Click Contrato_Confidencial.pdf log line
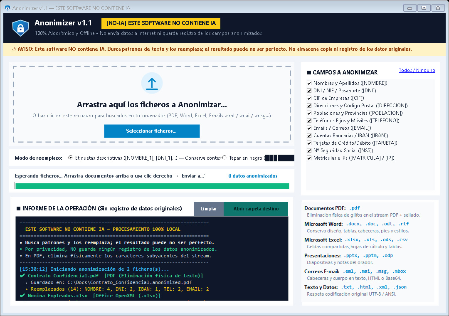Screen dimensions: 449x316 click(x=111, y=276)
